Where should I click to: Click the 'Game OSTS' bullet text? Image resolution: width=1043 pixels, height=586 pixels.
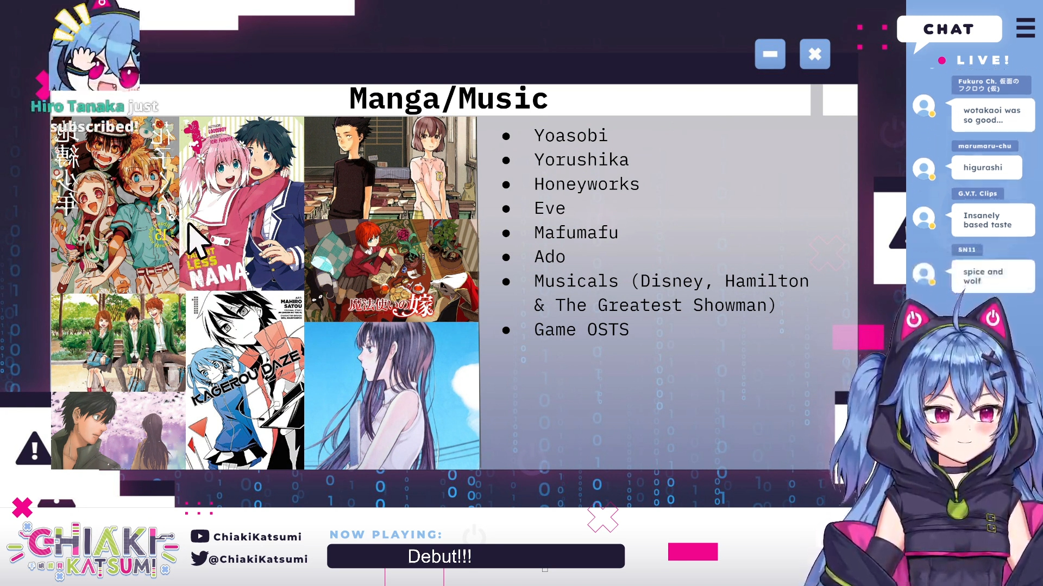(x=581, y=329)
